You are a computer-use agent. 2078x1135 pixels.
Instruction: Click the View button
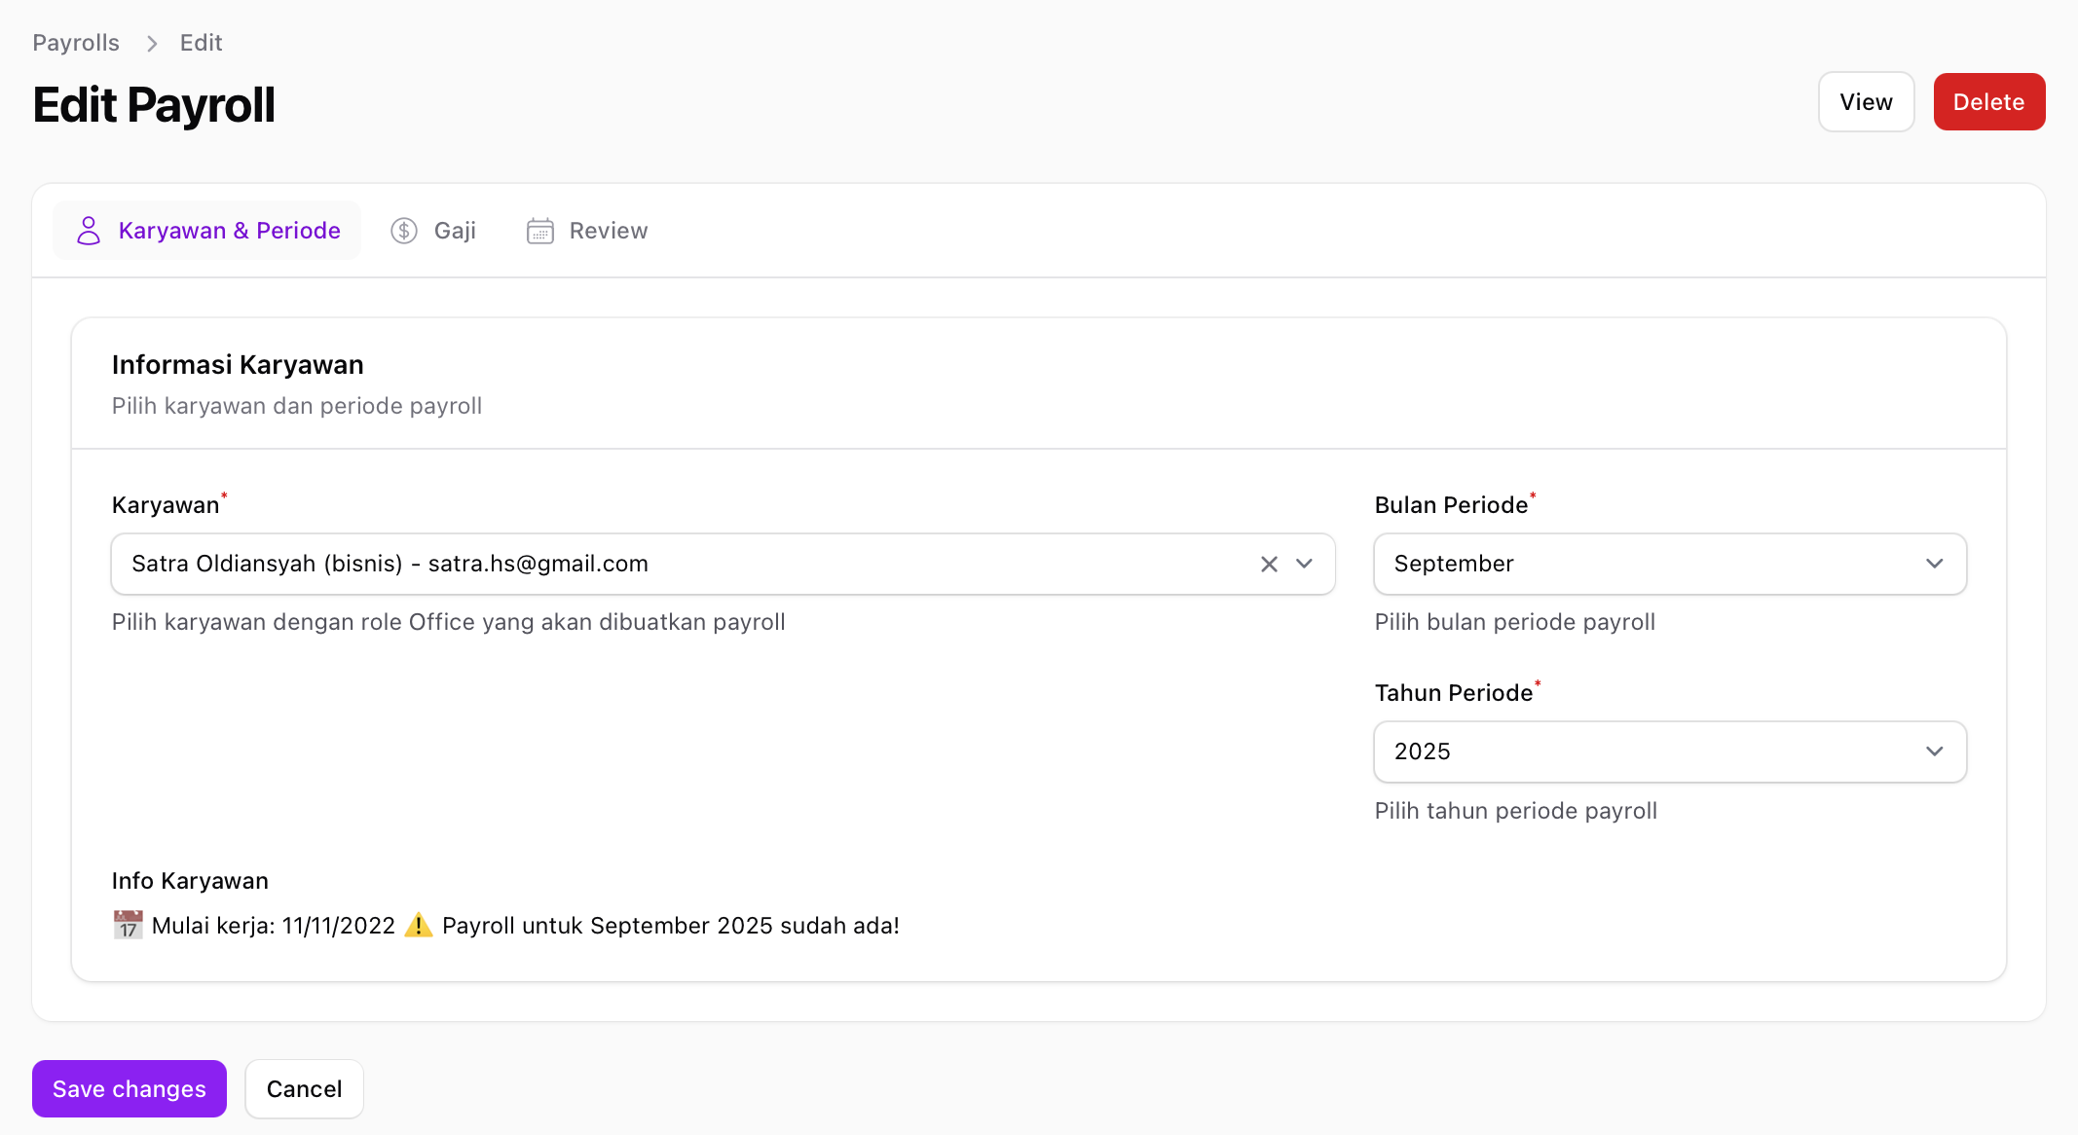[x=1866, y=102]
